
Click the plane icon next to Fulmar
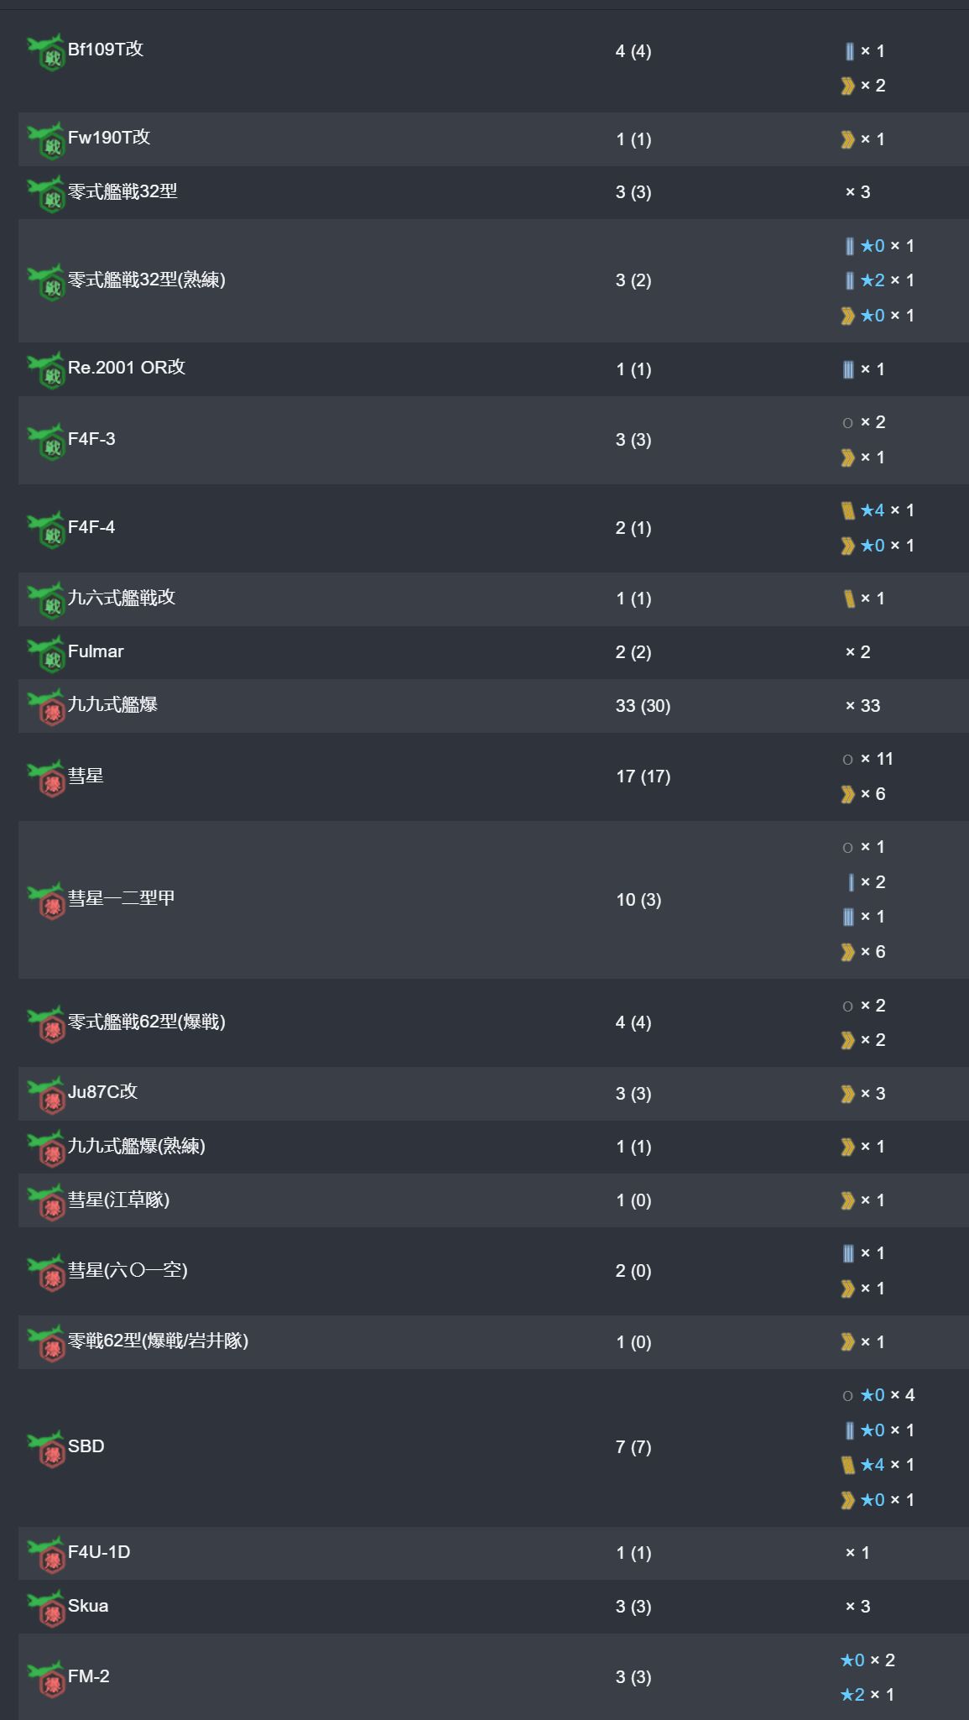click(x=46, y=653)
